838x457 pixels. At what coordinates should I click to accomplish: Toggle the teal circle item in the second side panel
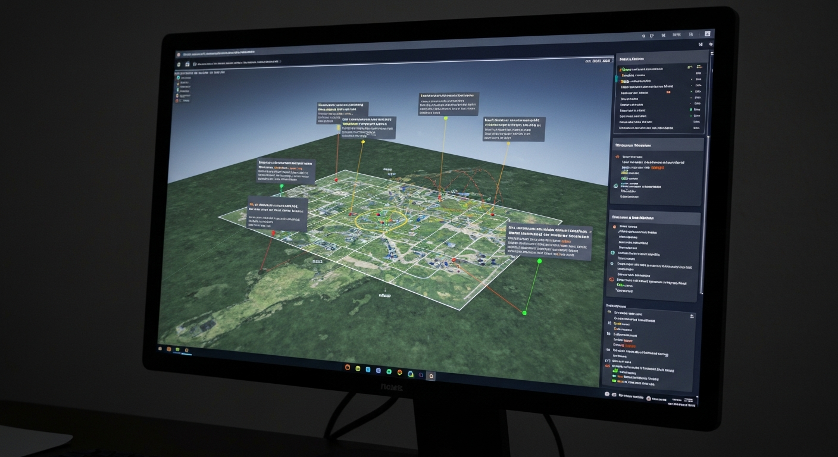click(616, 186)
